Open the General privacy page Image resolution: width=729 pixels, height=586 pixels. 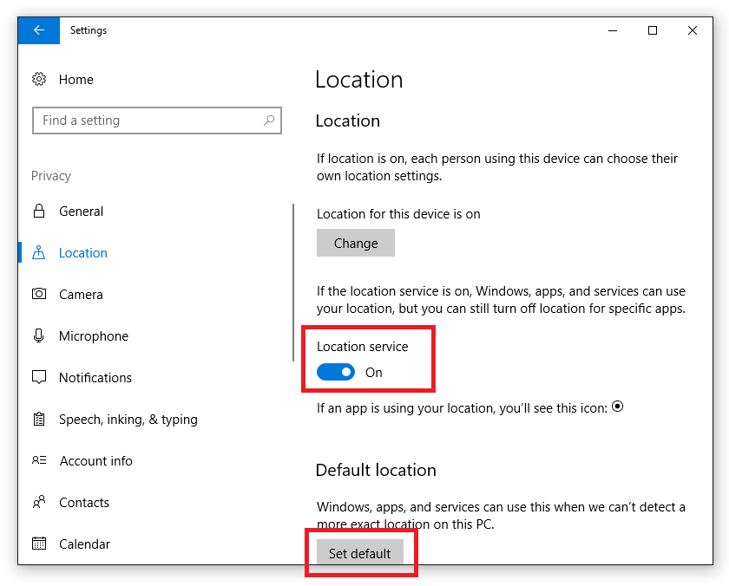click(x=81, y=212)
